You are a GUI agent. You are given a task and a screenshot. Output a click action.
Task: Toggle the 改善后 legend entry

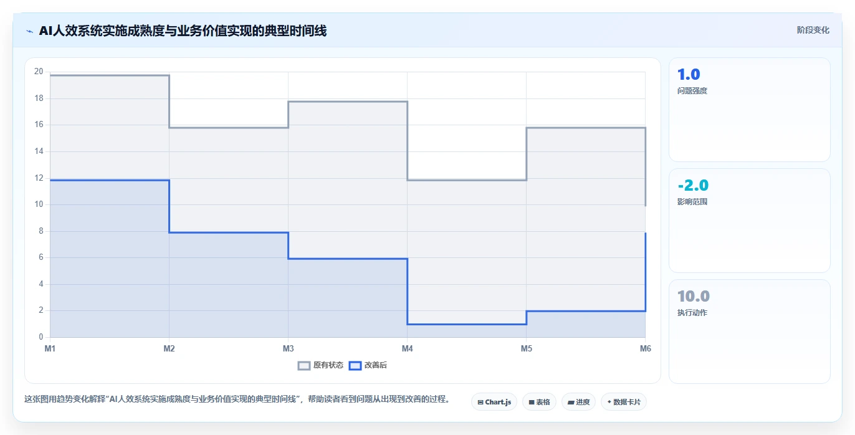[368, 365]
